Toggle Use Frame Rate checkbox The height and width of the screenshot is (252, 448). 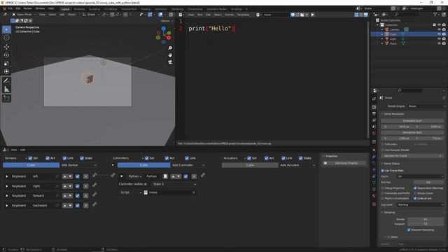coord(383,171)
